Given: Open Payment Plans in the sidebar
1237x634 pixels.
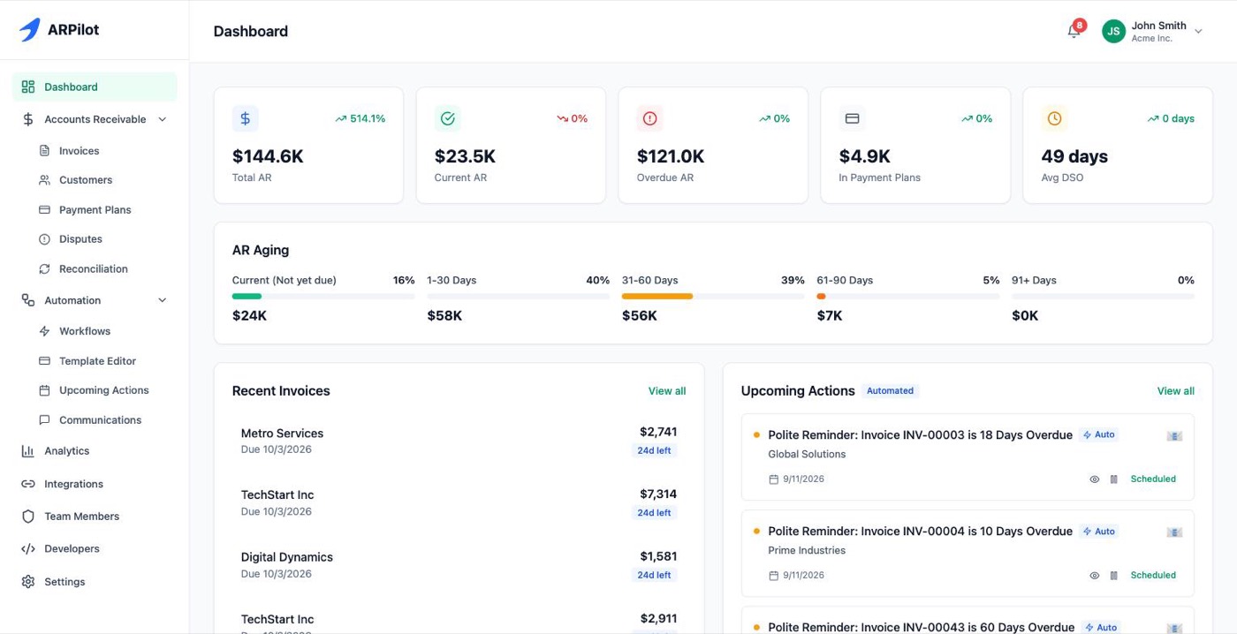Looking at the screenshot, I should point(95,210).
